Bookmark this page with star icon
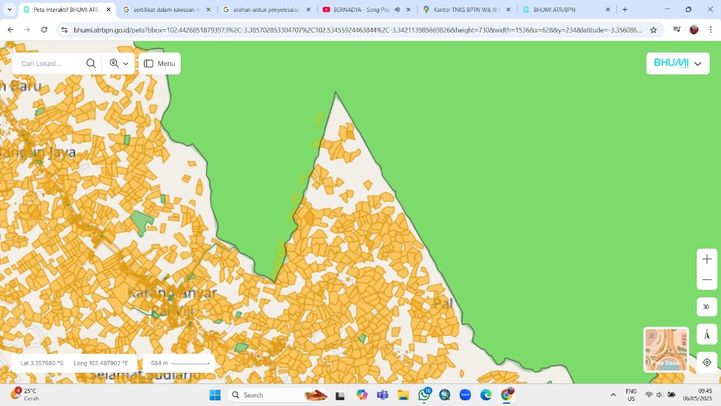The image size is (721, 406). [x=653, y=30]
